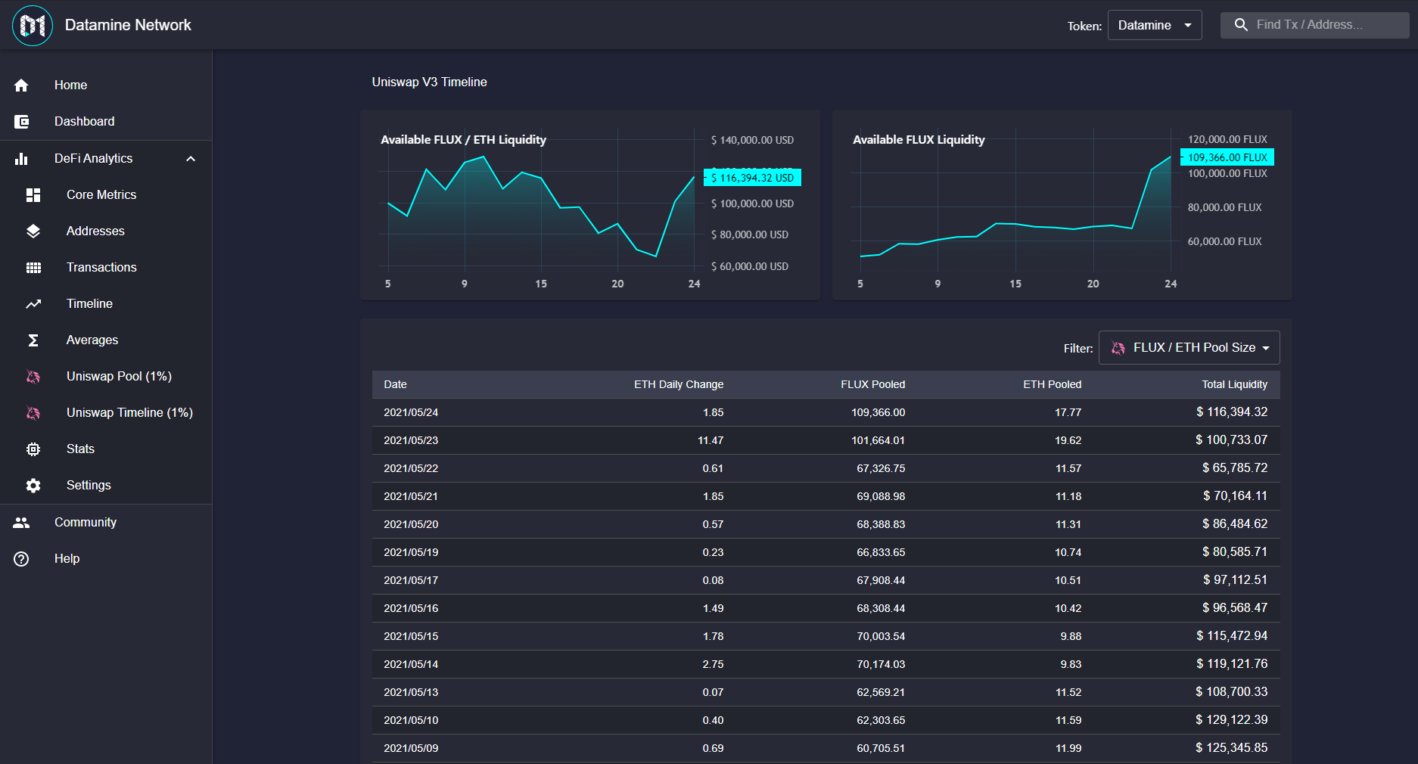The image size is (1418, 764).
Task: Click the Available FLUX / ETH Liquidity chart title
Action: (x=463, y=140)
